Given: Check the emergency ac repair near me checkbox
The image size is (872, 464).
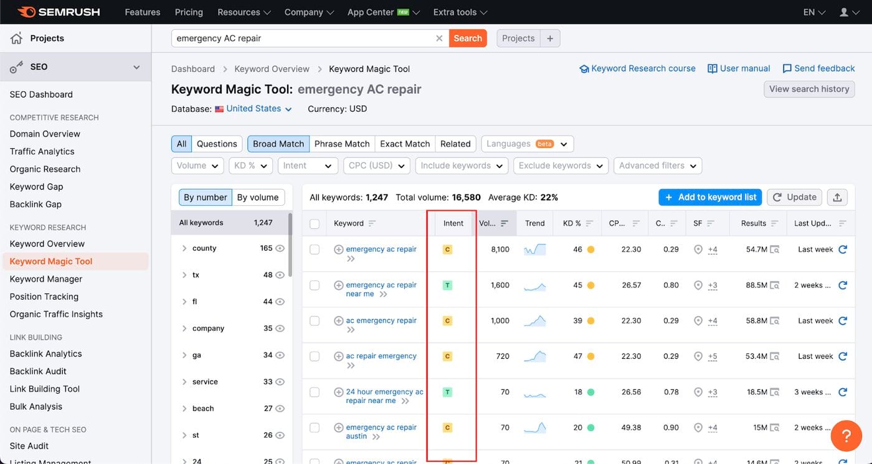Looking at the screenshot, I should pyautogui.click(x=315, y=285).
